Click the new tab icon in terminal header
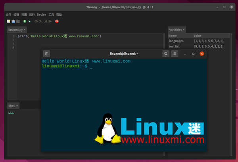The width and height of the screenshot is (238, 162). tap(46, 53)
